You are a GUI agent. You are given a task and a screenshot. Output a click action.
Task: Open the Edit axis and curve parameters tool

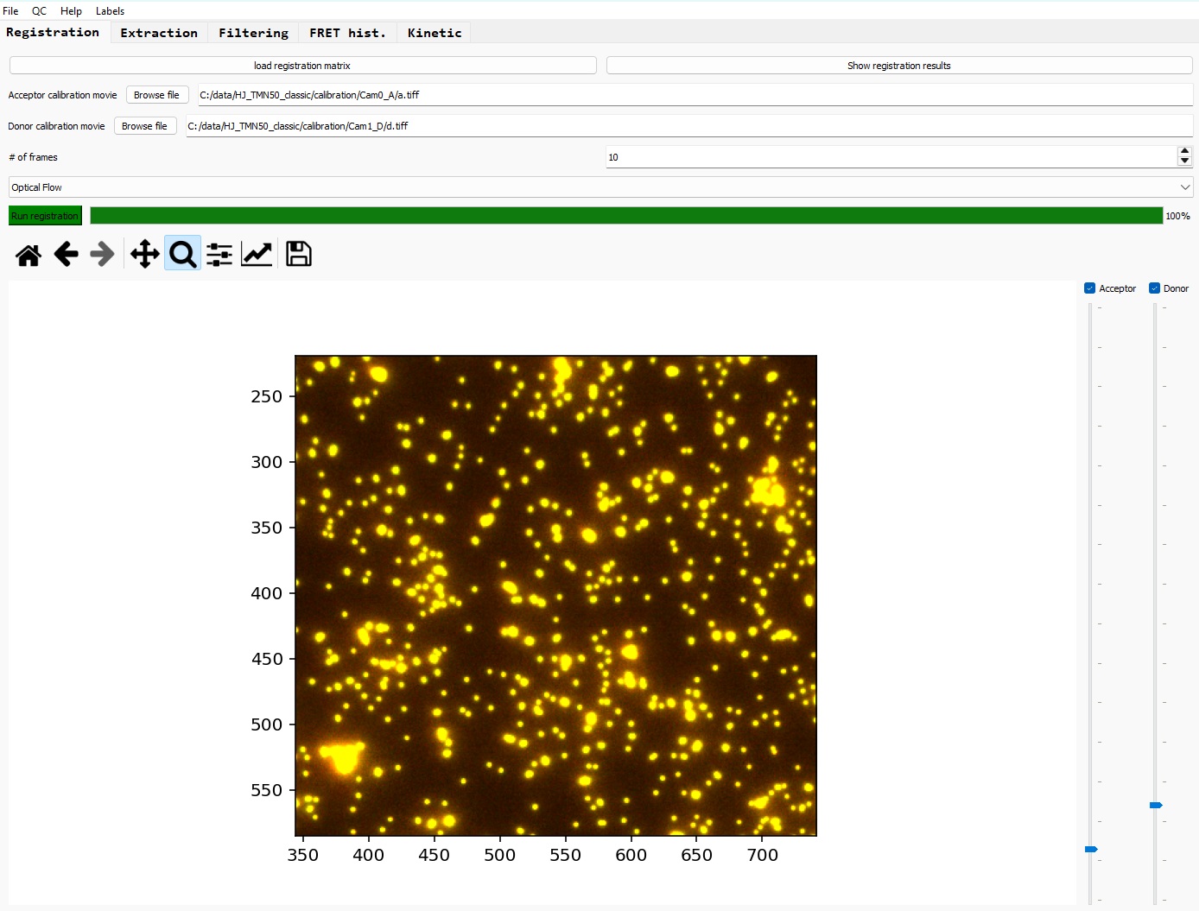click(257, 255)
